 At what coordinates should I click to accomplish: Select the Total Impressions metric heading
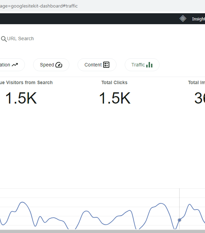(196, 82)
